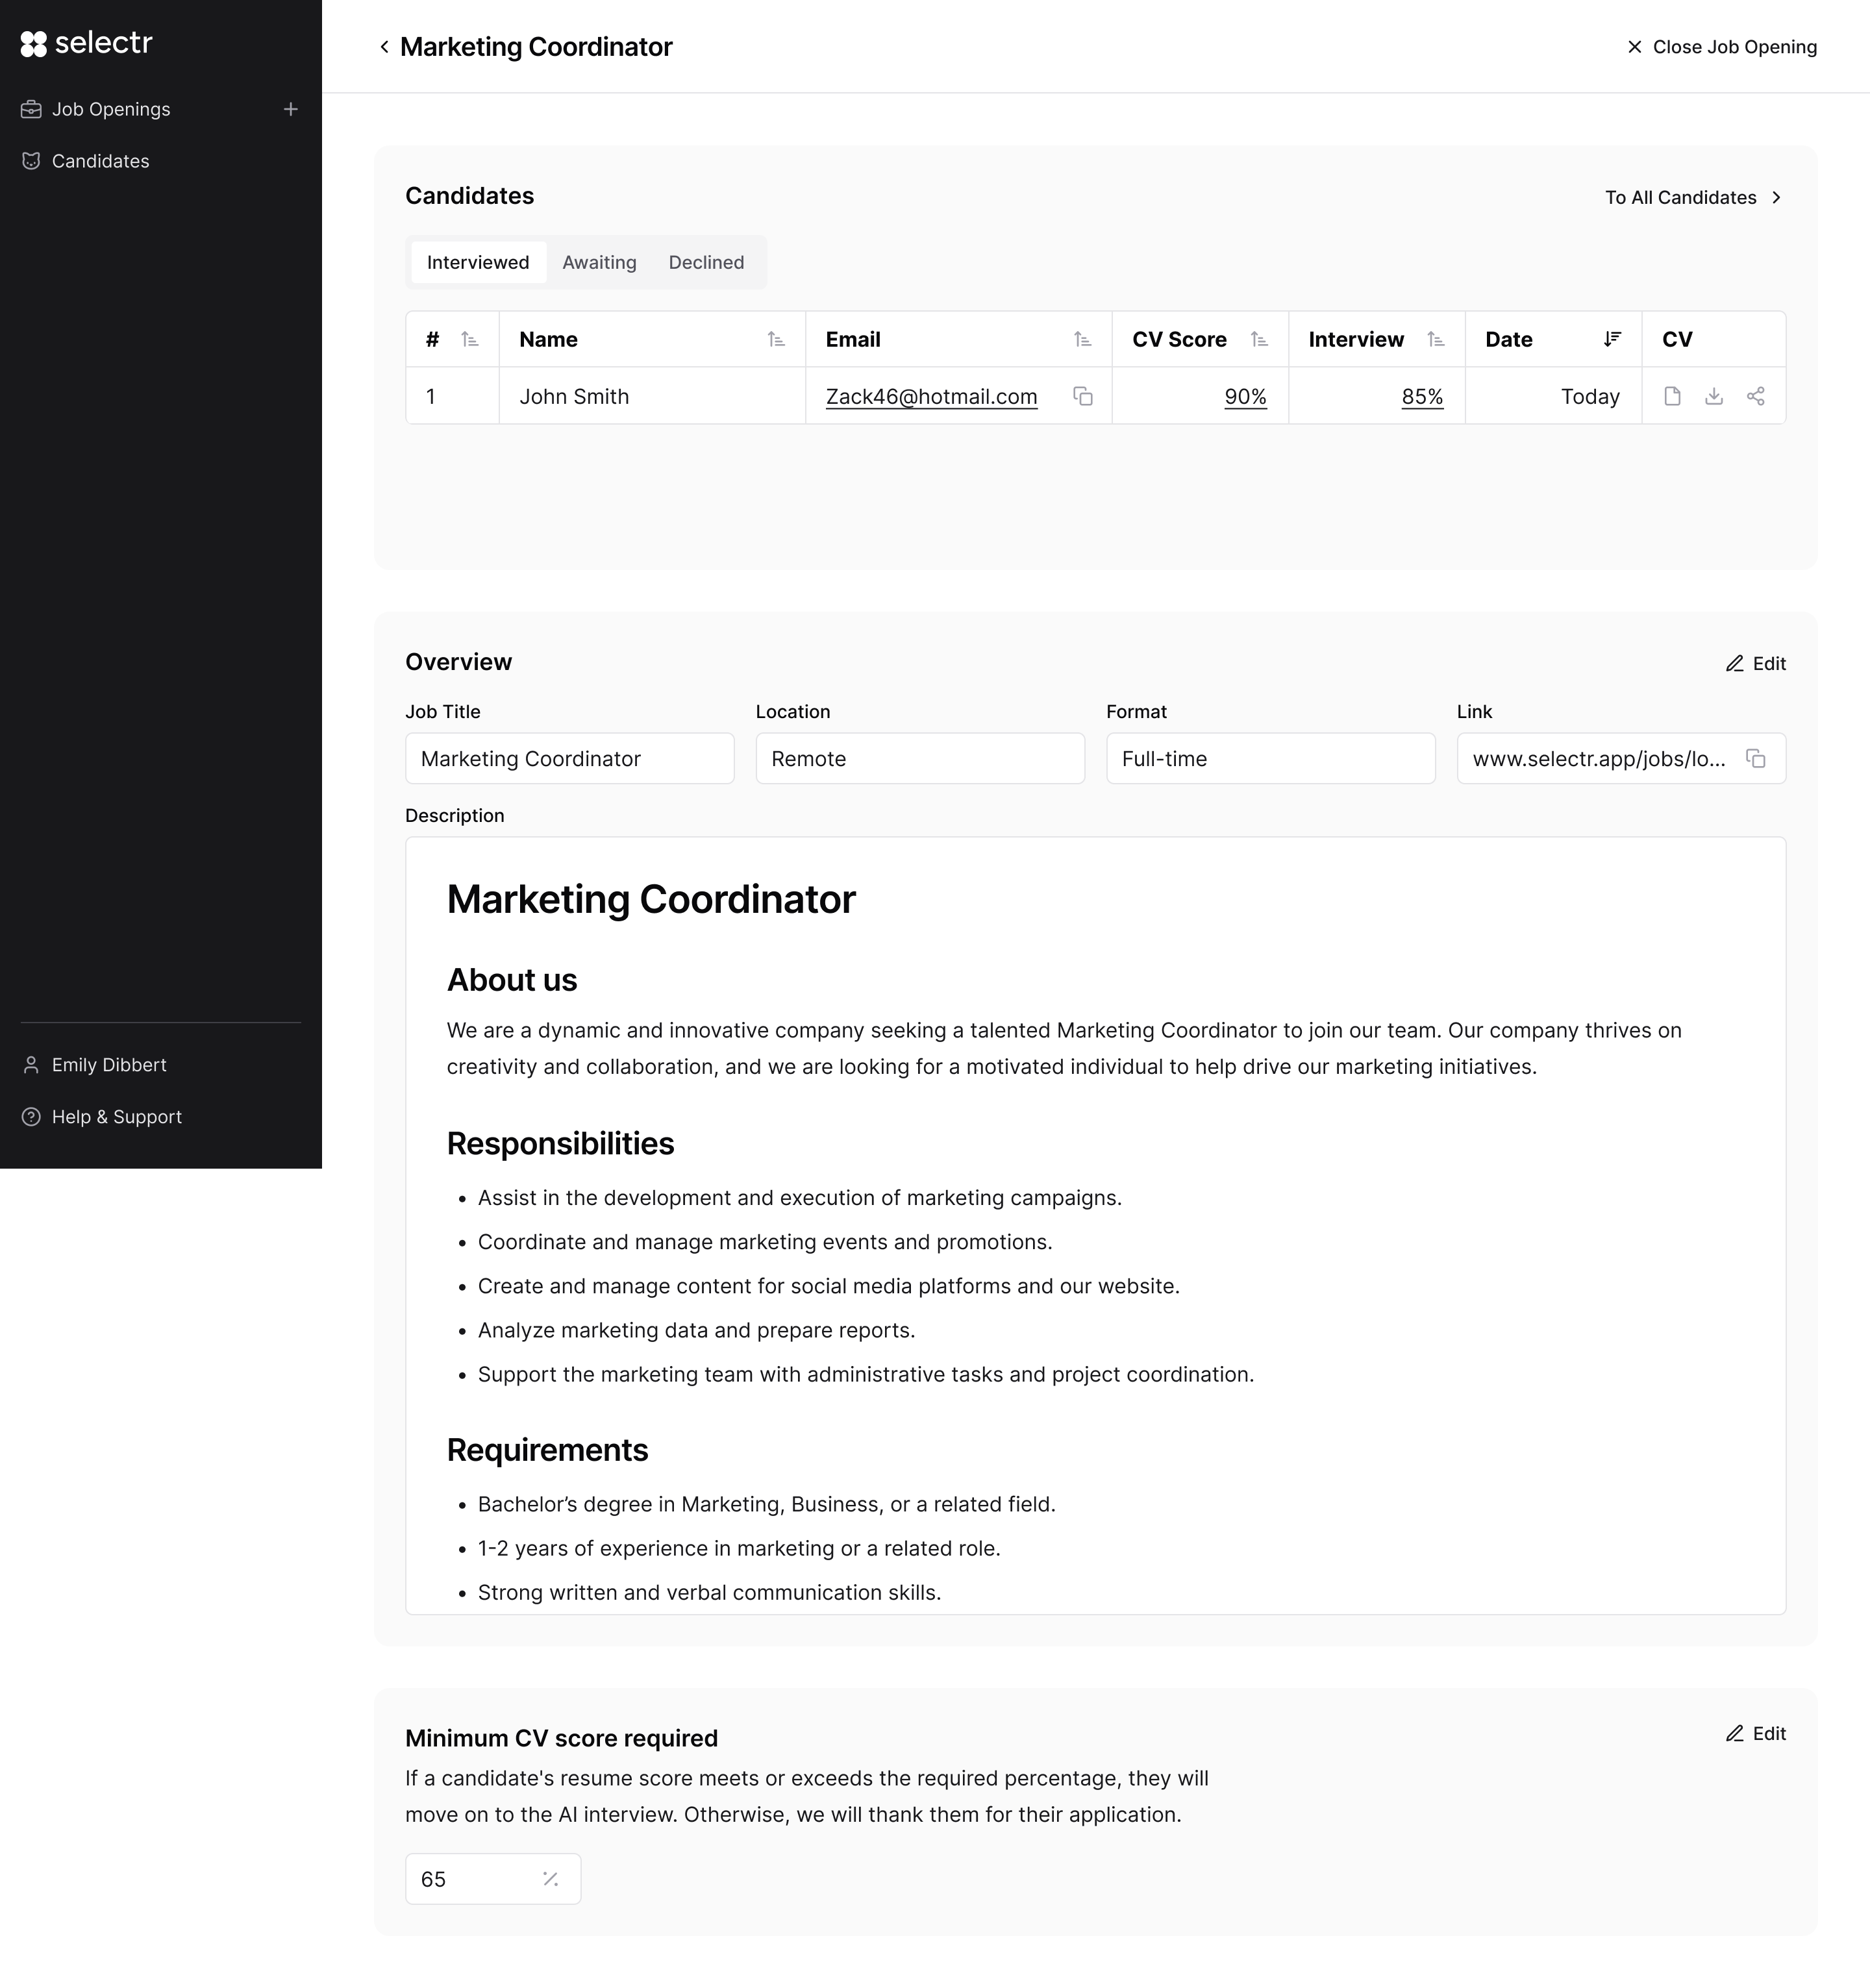Image resolution: width=1870 pixels, height=1988 pixels.
Task: View John Smith's CV document icon
Action: pos(1672,396)
